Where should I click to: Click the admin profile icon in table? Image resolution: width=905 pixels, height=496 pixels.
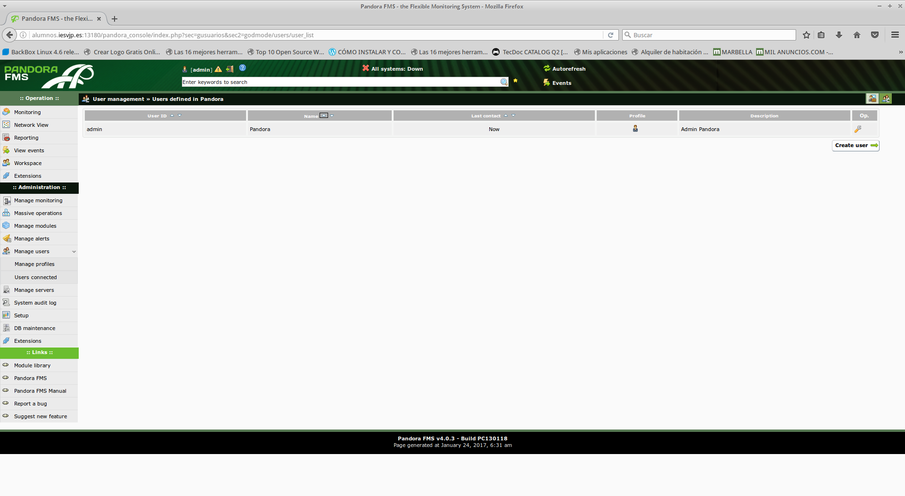point(635,129)
